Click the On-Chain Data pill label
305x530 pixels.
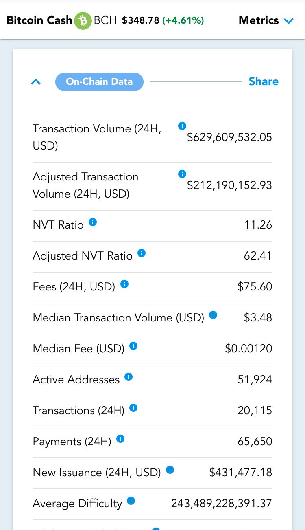pos(99,81)
